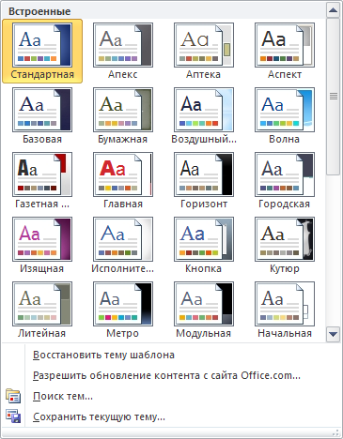The image size is (343, 439).
Task: Apply the Апекс theme
Action: pyautogui.click(x=123, y=52)
